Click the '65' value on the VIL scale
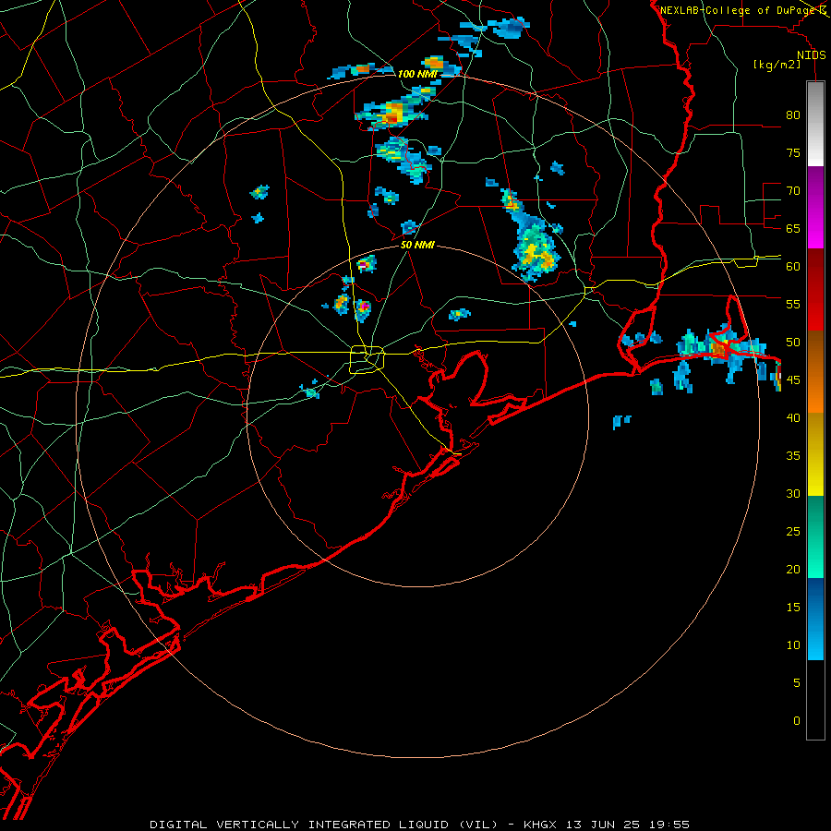The height and width of the screenshot is (831, 831). coord(793,228)
